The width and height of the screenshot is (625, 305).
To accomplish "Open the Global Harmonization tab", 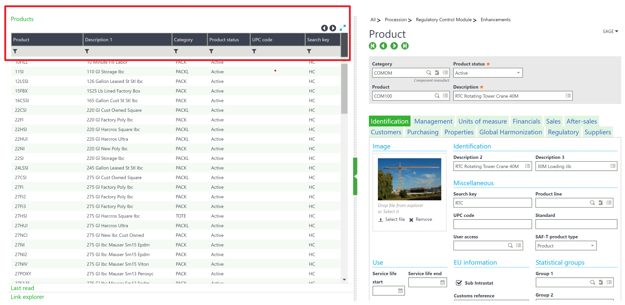I will [510, 132].
